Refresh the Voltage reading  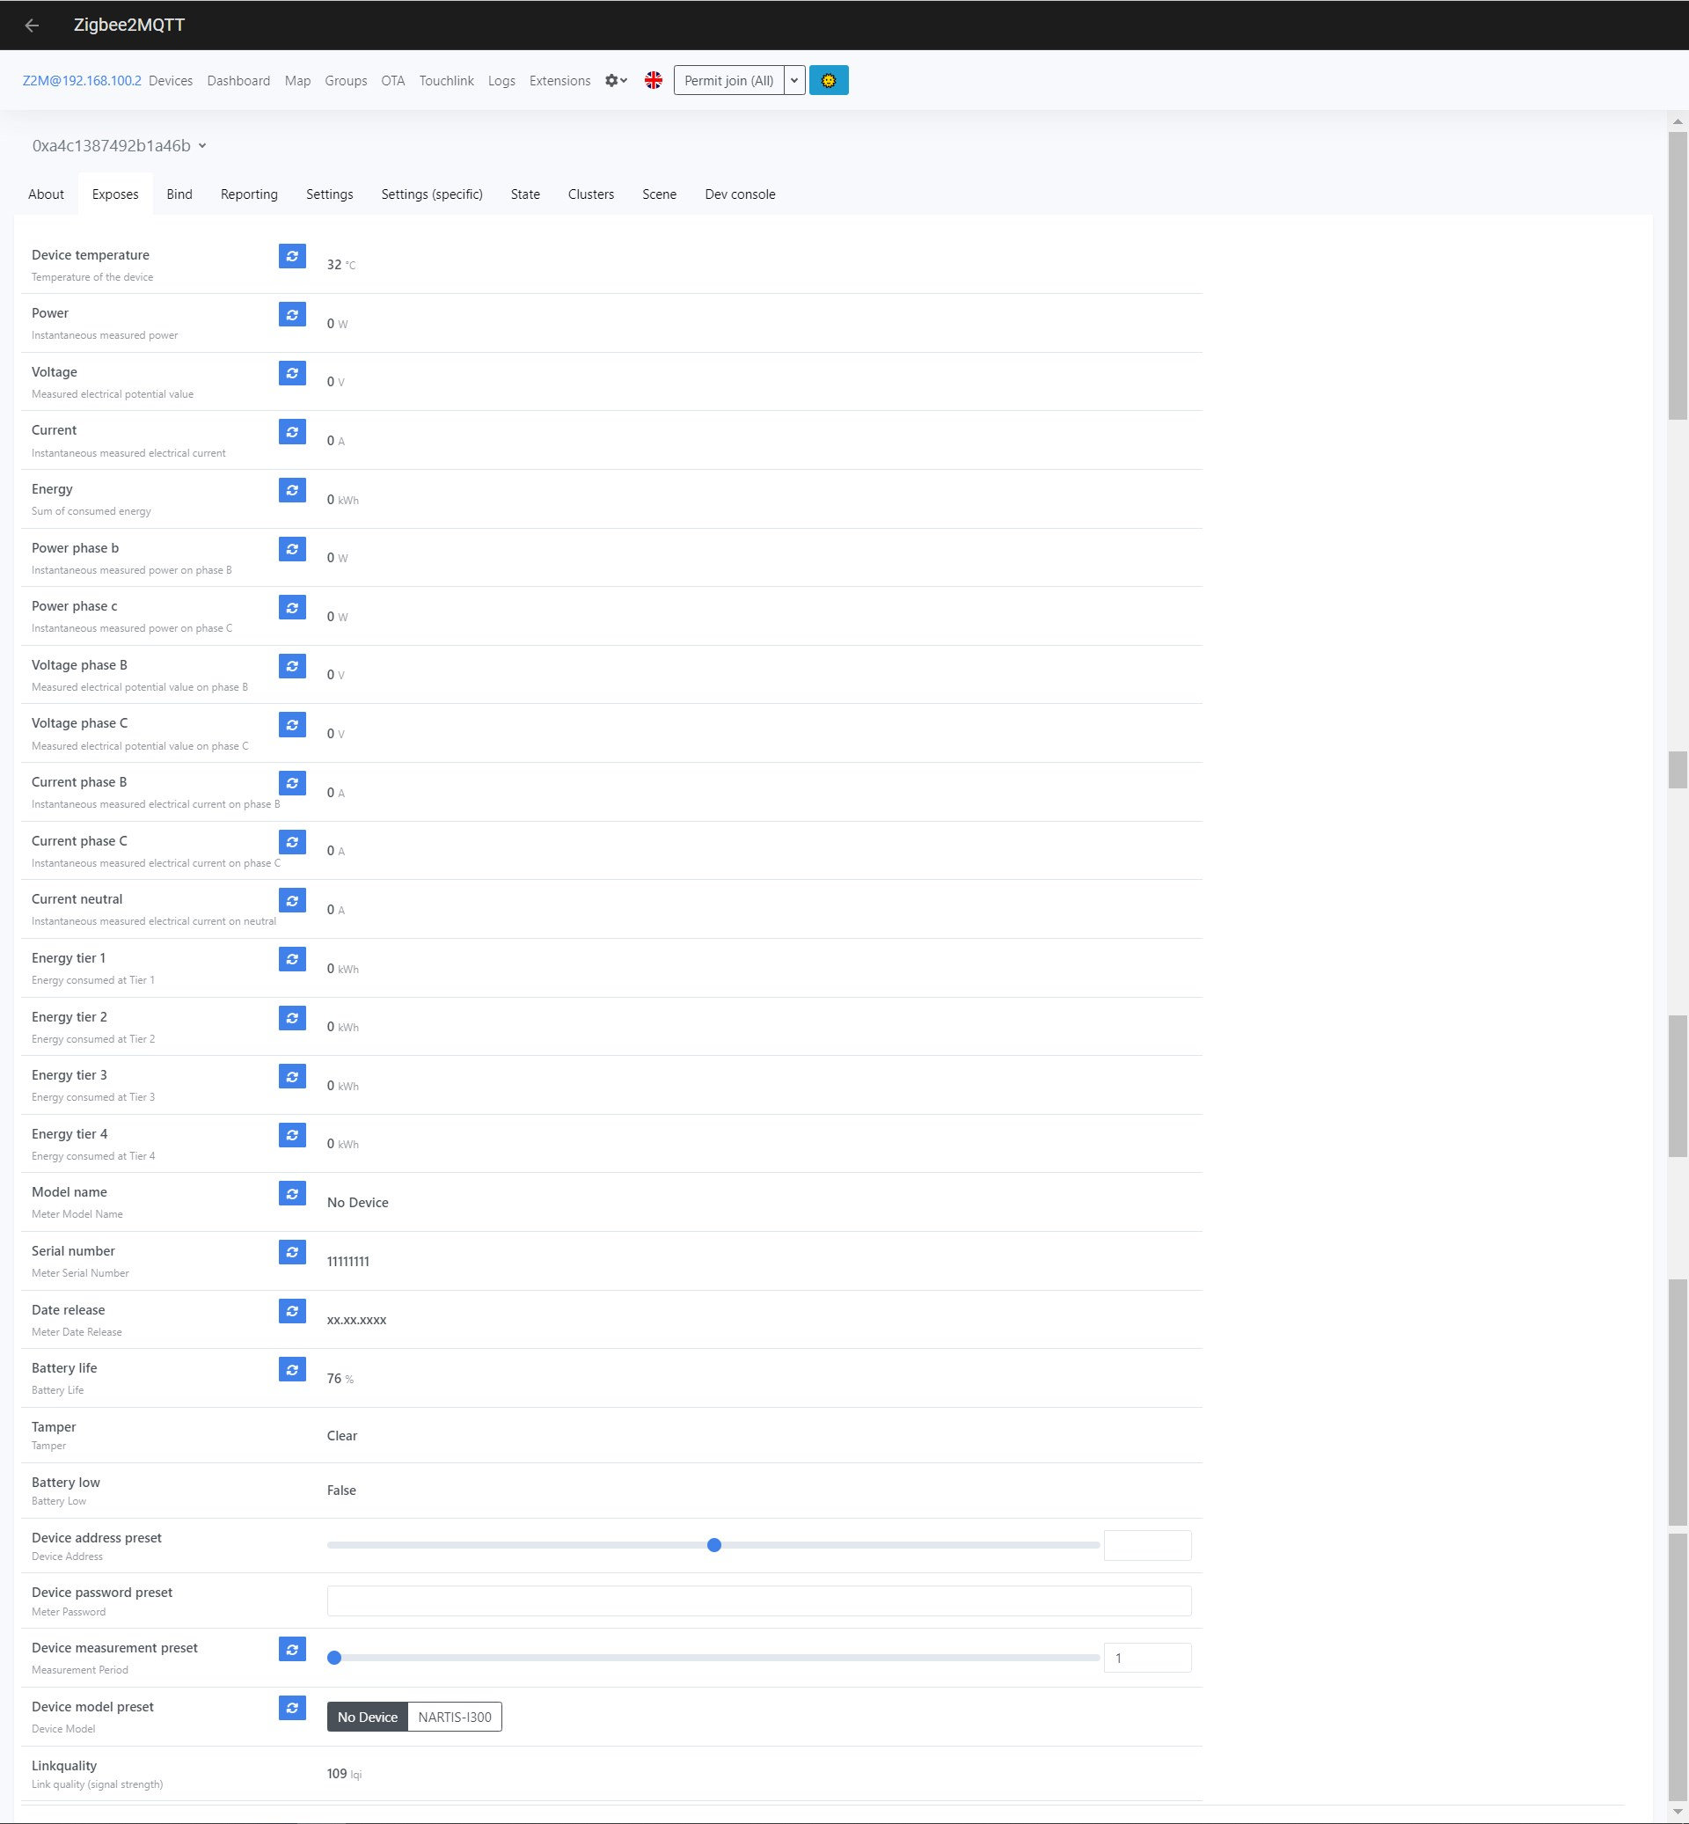292,373
